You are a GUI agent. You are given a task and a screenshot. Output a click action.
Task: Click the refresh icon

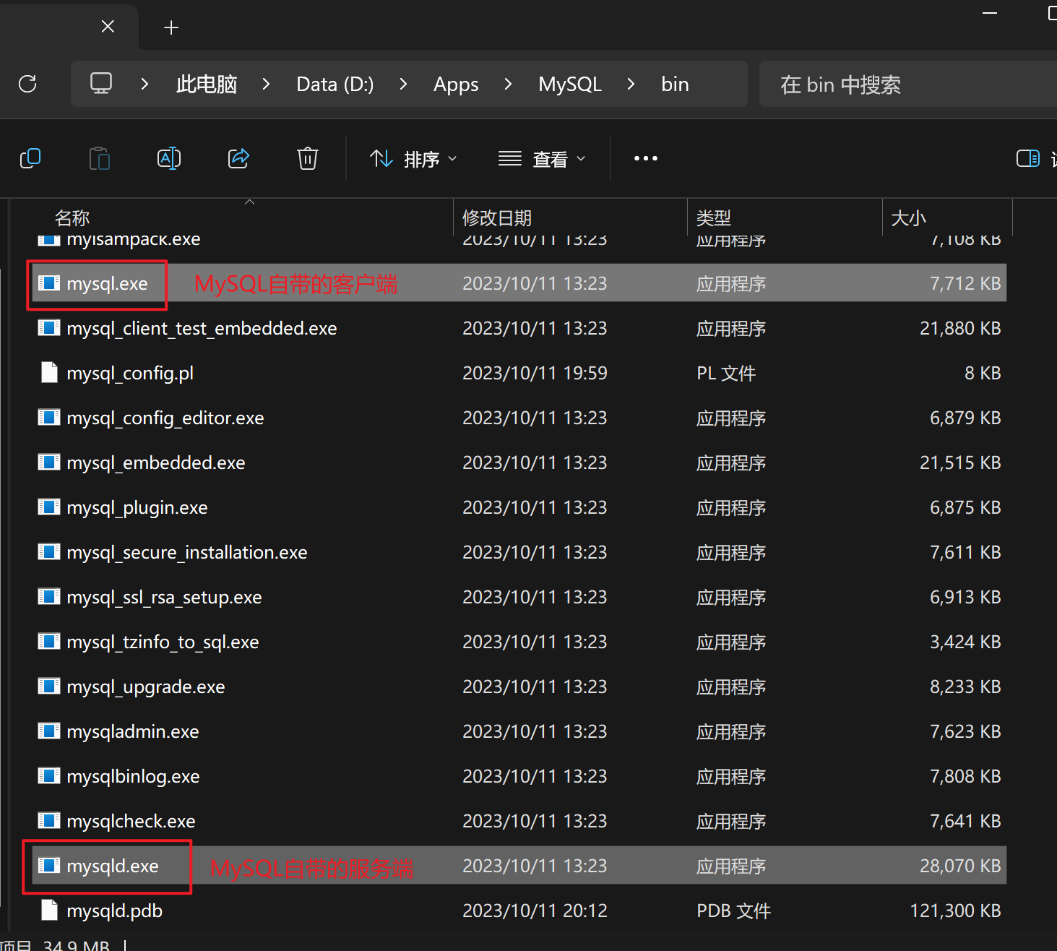[27, 84]
